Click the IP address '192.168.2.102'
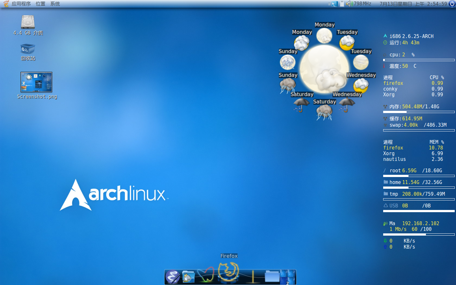456x285 pixels. coord(421,223)
